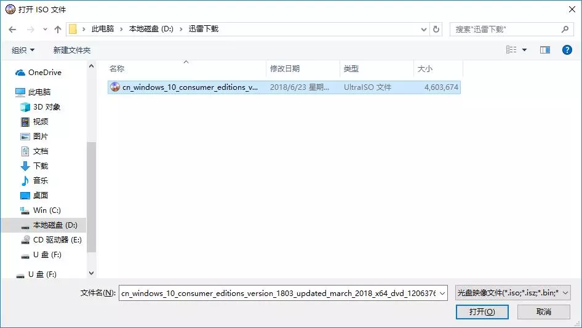This screenshot has height=328, width=582.
Task: Open recent locations dropdown arrow
Action: [45, 30]
